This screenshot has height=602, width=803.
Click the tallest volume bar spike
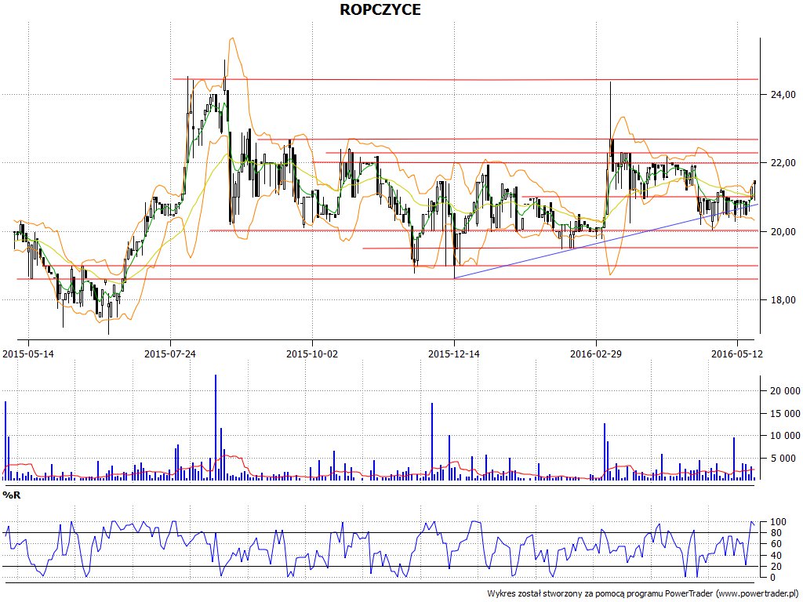216,427
